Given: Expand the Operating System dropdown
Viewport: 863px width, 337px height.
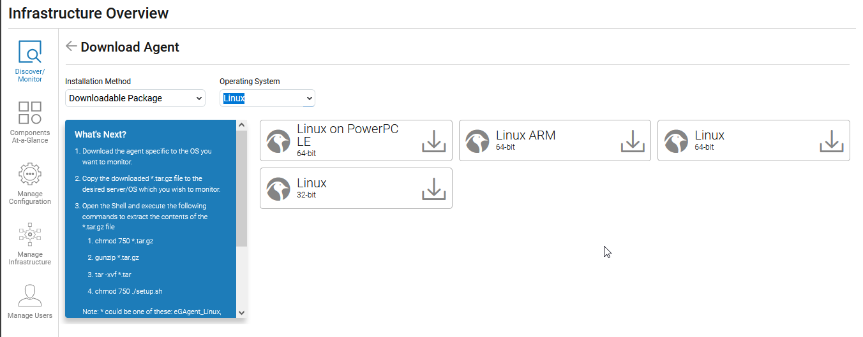Looking at the screenshot, I should pos(267,98).
